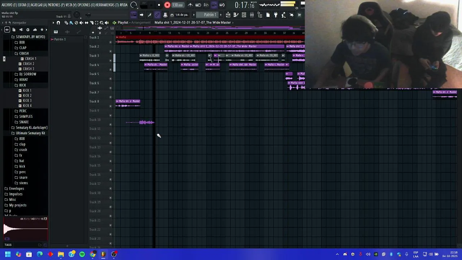462x260 pixels.
Task: Select the playlist Select-region tool
Action: [96, 22]
